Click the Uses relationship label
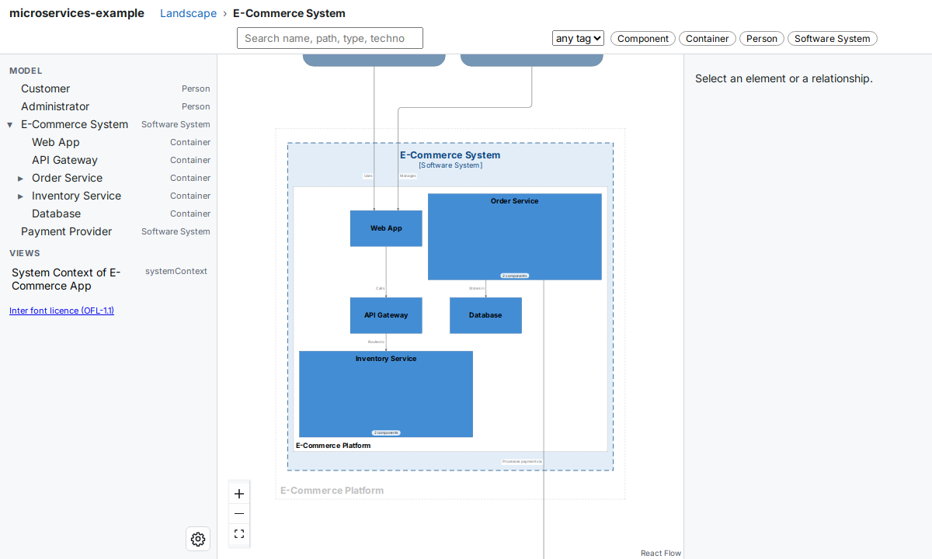This screenshot has height=559, width=932. [x=368, y=176]
